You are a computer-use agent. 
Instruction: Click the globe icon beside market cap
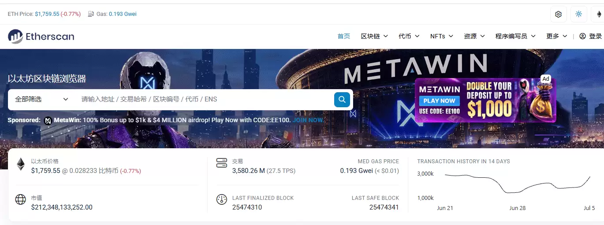21,199
